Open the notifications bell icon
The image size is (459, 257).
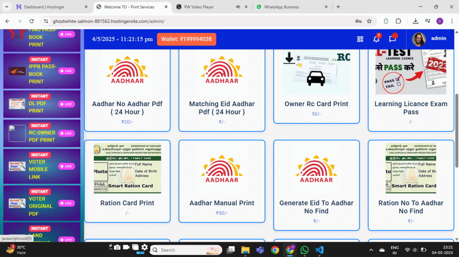[x=376, y=39]
